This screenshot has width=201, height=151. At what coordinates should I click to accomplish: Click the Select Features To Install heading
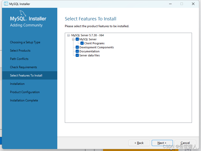[90, 19]
